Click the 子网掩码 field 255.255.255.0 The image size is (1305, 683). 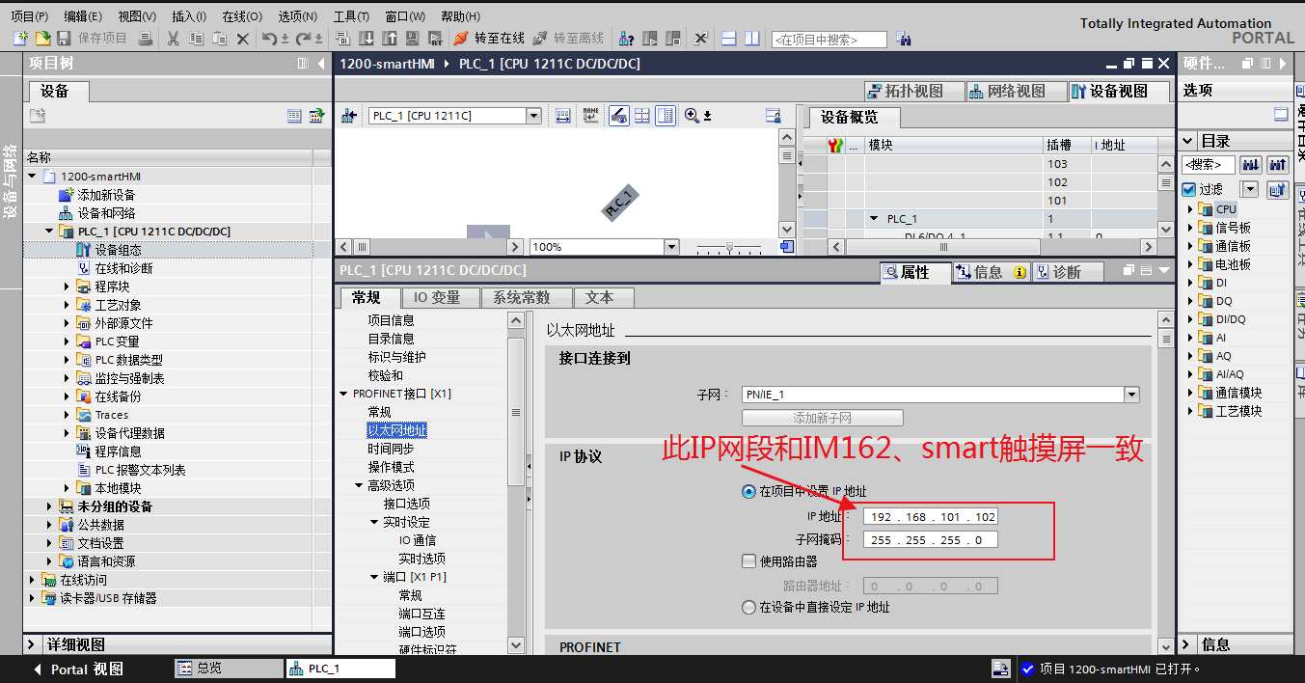pyautogui.click(x=930, y=540)
